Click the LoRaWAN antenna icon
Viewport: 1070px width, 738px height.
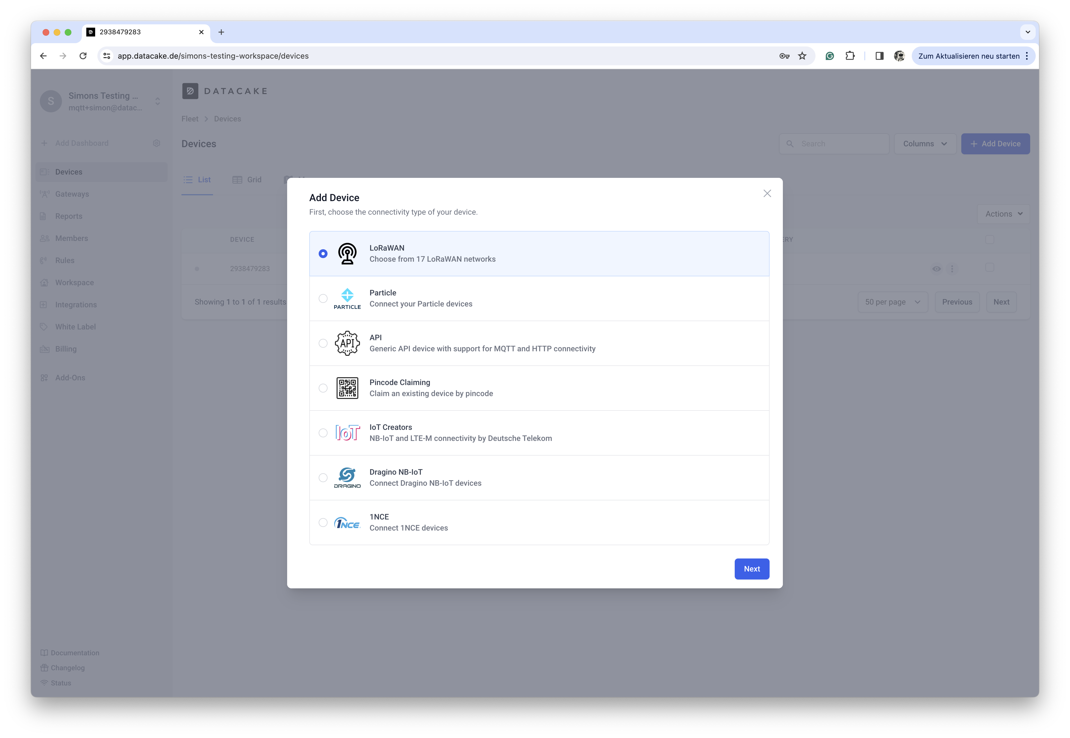tap(347, 253)
